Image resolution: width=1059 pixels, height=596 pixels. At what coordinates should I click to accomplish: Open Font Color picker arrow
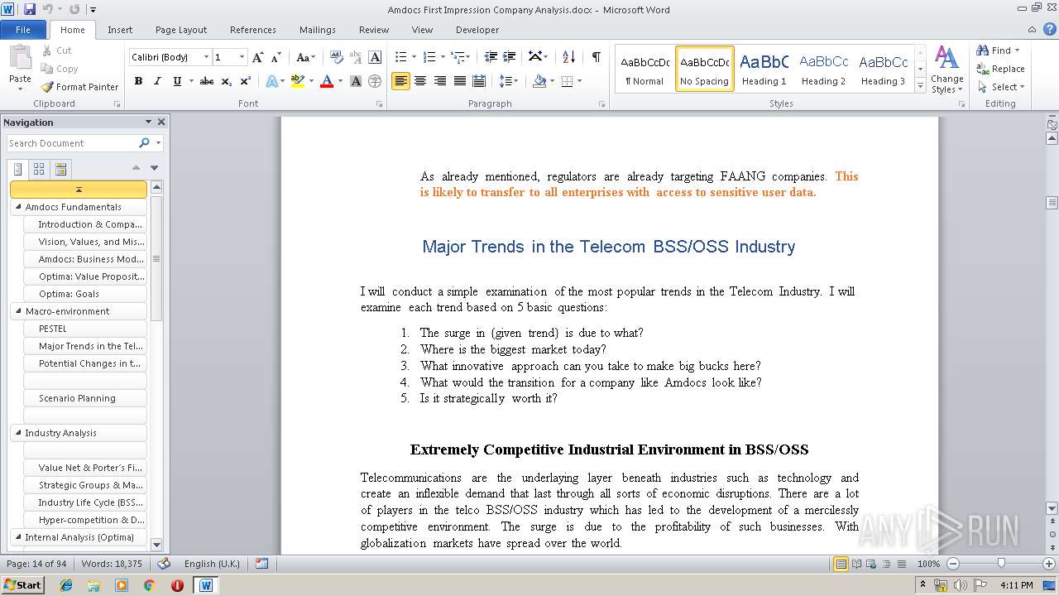coord(340,81)
